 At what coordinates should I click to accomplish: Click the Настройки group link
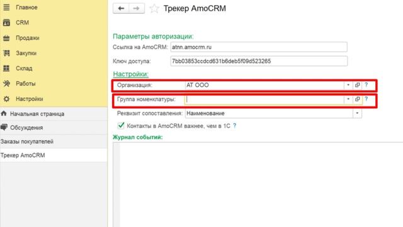(130, 74)
